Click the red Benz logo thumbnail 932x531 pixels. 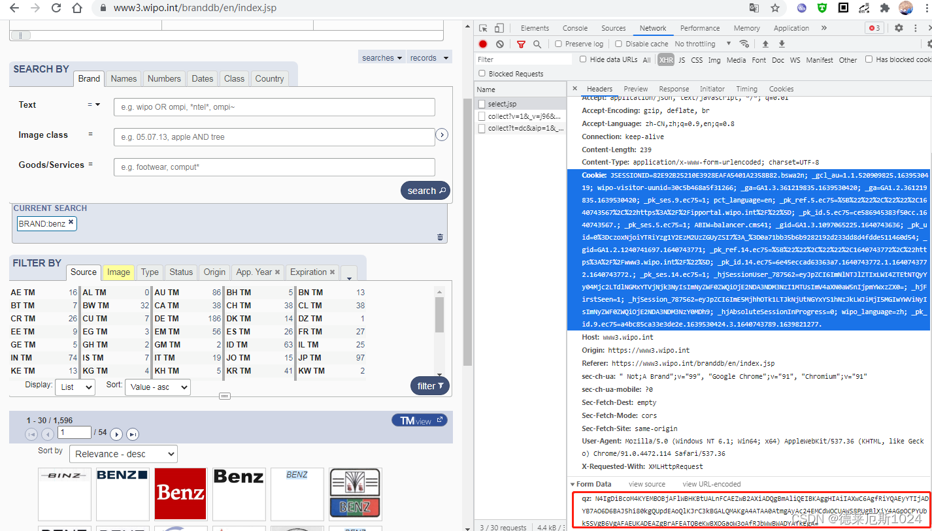[180, 494]
